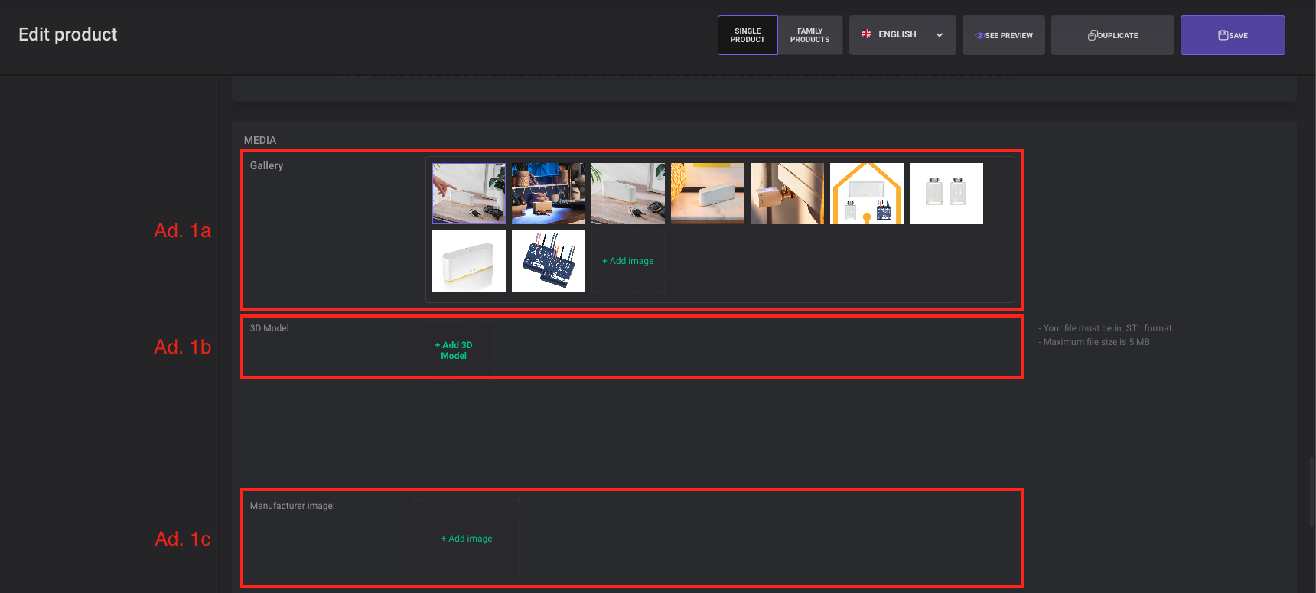Open the orange house diagram thumbnail
Screen dimensions: 1316x593
[x=867, y=194]
